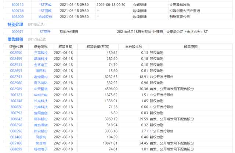Open stock code 300792 link
This screenshot has height=153, width=235.
[16, 113]
